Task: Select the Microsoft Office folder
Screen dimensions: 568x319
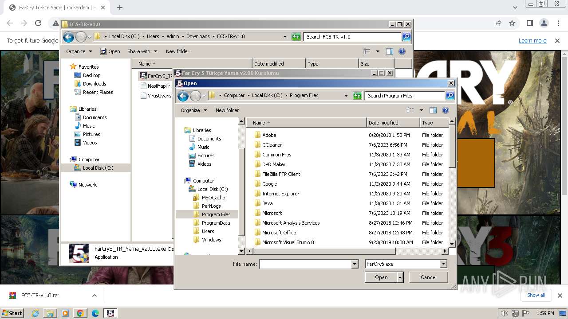Action: pos(279,233)
